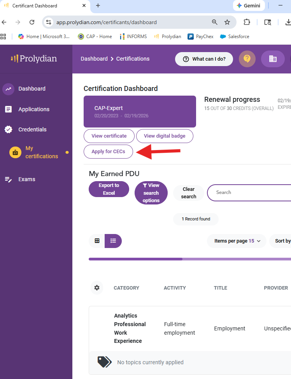
Task: Click the Dashboard breadcrumb link
Action: (x=94, y=59)
